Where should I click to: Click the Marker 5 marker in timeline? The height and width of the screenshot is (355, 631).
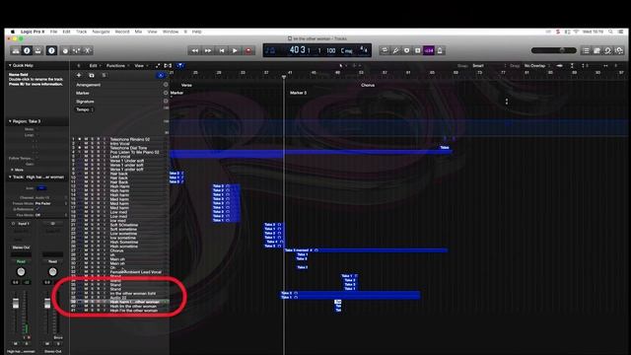298,93
